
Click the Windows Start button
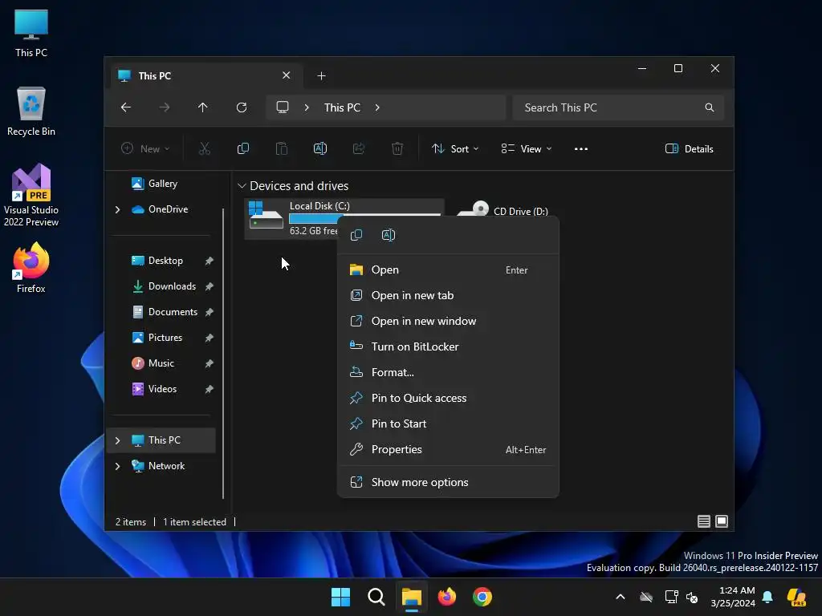[x=340, y=597]
